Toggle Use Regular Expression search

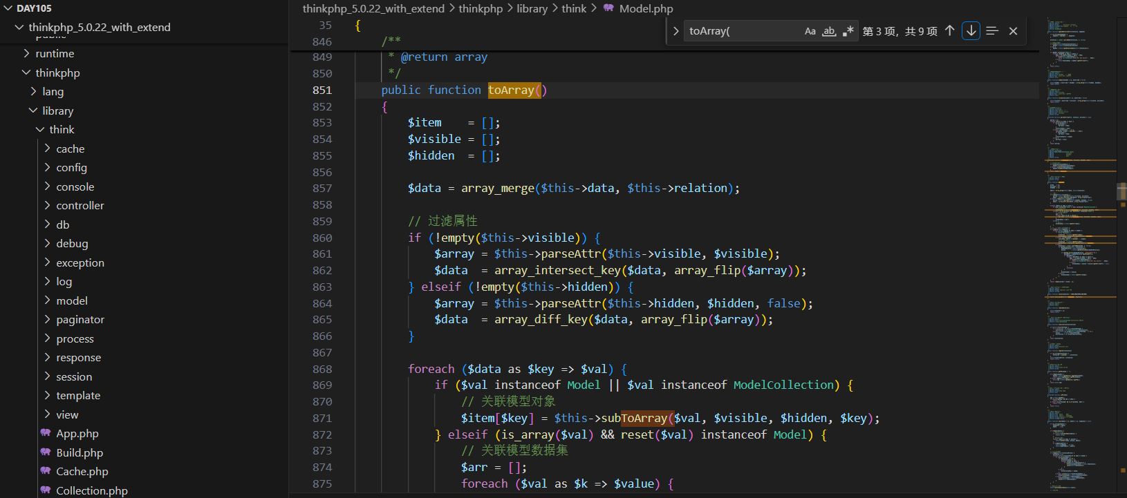848,31
